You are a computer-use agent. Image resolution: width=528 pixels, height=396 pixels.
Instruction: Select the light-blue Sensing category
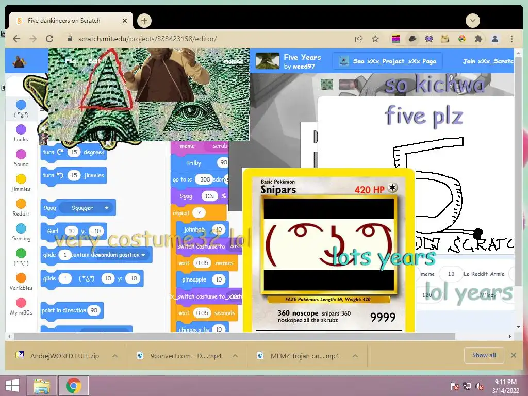coord(21,233)
